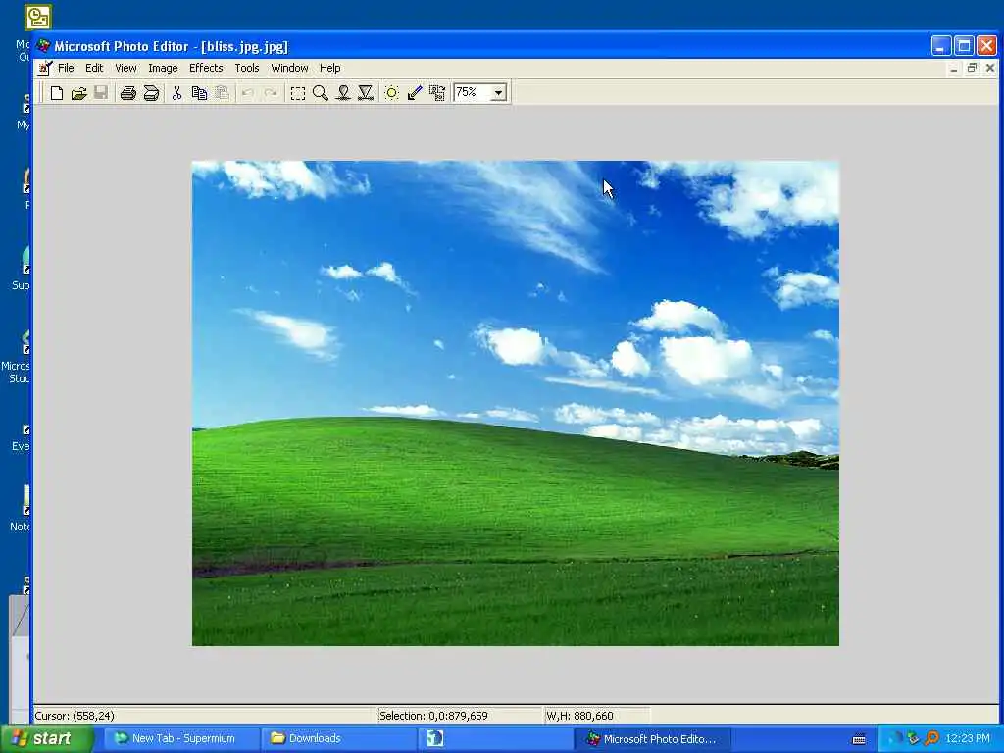The image size is (1004, 753).
Task: Restore the inner document window
Action: pos(972,68)
